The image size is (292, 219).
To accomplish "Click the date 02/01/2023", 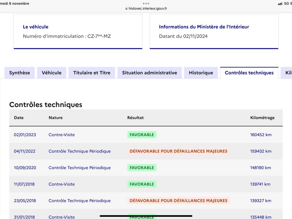I will [x=25, y=135].
